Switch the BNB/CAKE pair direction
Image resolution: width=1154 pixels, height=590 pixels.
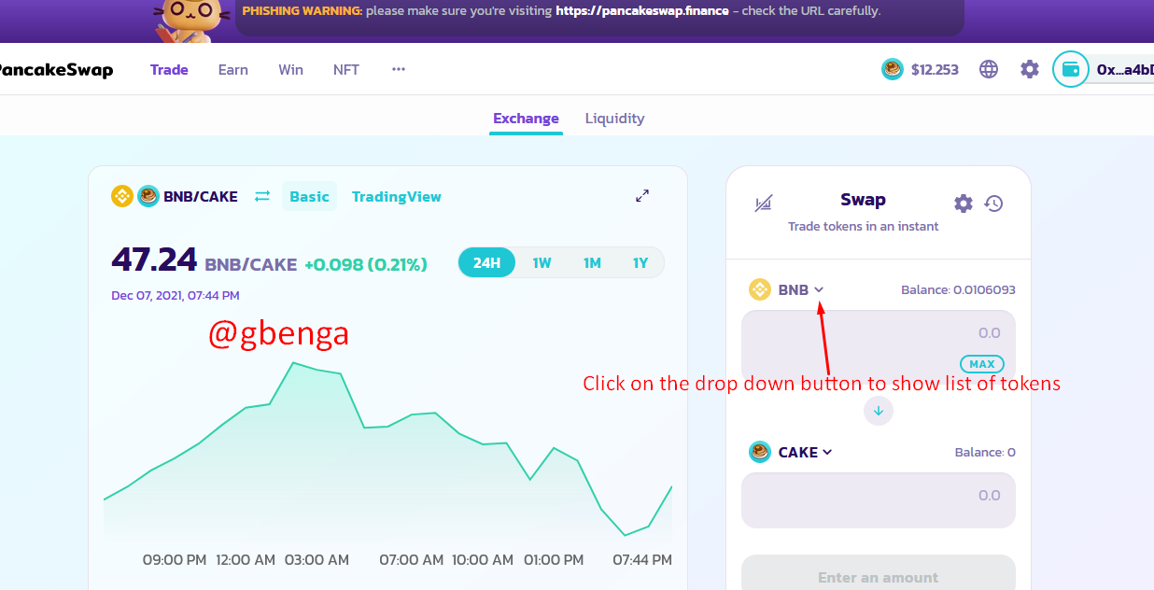[262, 196]
